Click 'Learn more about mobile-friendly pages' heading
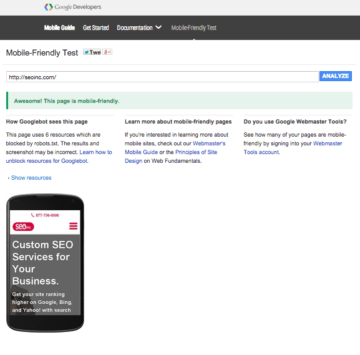This screenshot has height=355, width=360. pos(178,122)
